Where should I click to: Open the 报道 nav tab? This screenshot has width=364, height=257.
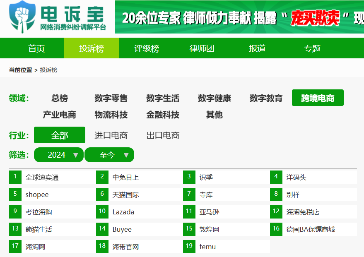[x=257, y=48]
